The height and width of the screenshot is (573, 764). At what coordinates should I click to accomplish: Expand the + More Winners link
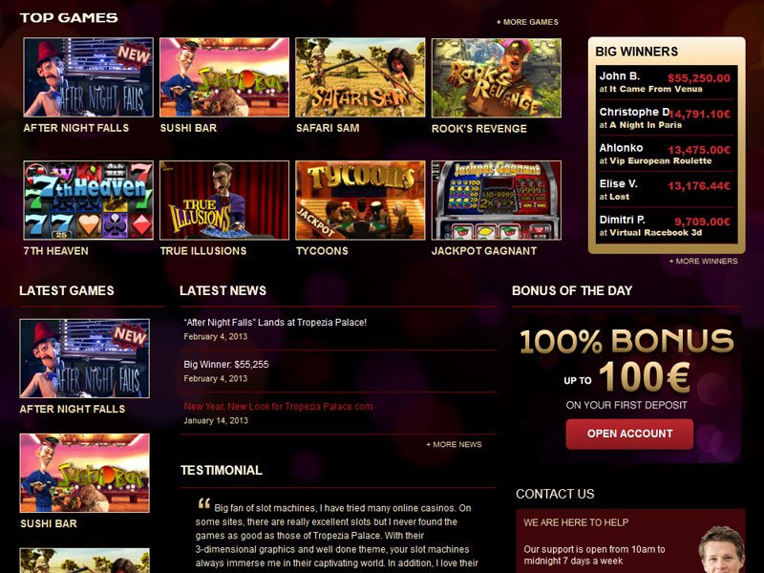pyautogui.click(x=703, y=261)
